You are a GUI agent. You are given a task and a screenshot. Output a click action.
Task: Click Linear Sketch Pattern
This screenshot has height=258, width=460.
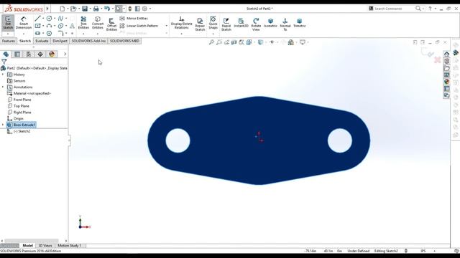pyautogui.click(x=139, y=26)
